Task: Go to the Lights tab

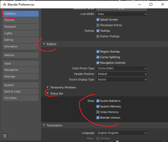Action: (x=21, y=33)
